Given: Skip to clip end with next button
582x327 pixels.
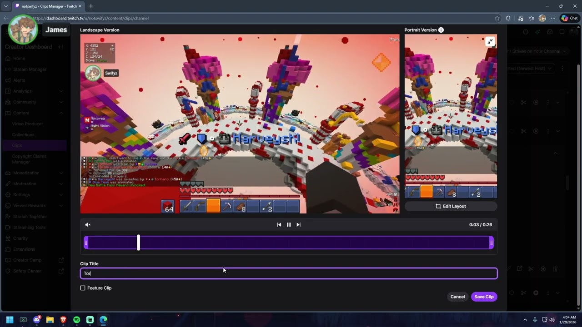Looking at the screenshot, I should [x=298, y=225].
